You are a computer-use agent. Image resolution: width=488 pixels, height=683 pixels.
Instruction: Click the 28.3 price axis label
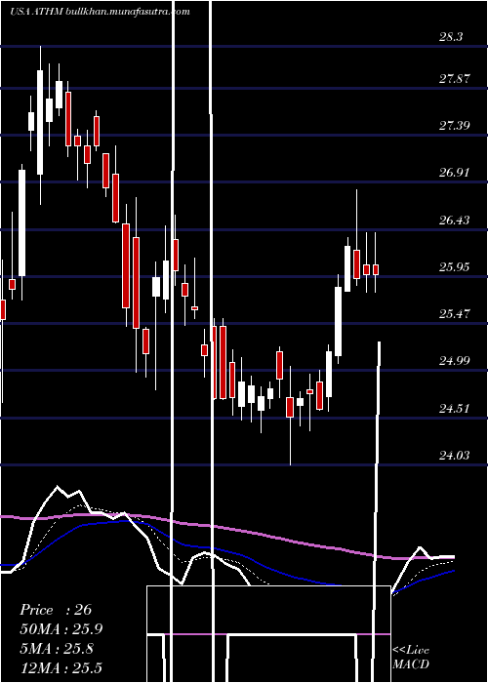451,37
